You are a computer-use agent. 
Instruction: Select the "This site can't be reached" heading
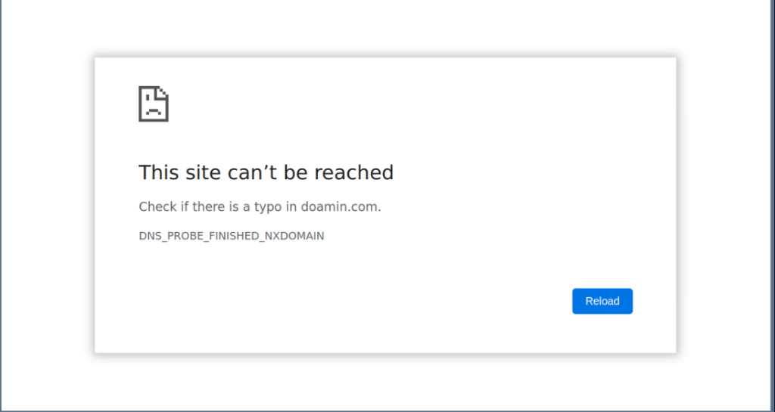266,172
